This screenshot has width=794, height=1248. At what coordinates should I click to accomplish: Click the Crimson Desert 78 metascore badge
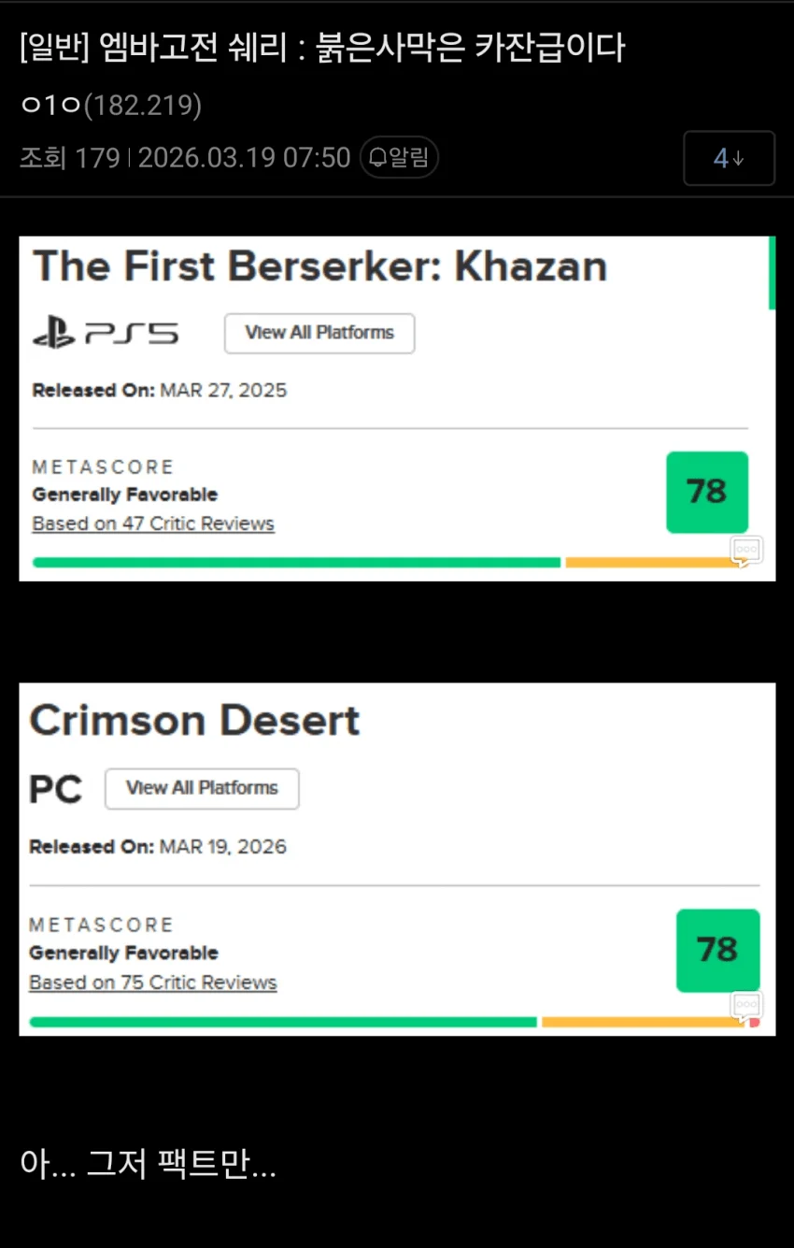click(x=717, y=950)
